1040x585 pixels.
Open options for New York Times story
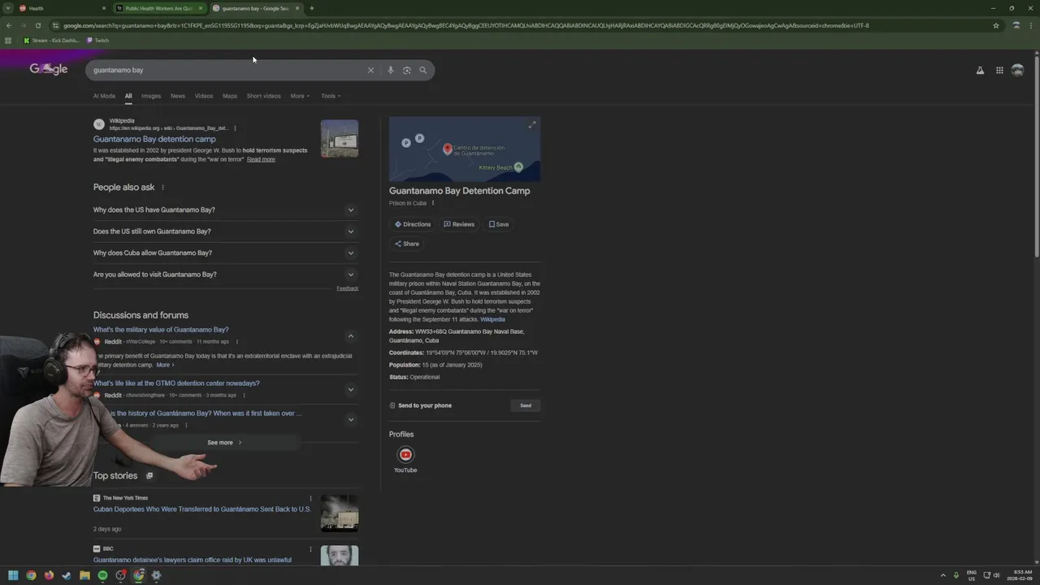click(310, 498)
